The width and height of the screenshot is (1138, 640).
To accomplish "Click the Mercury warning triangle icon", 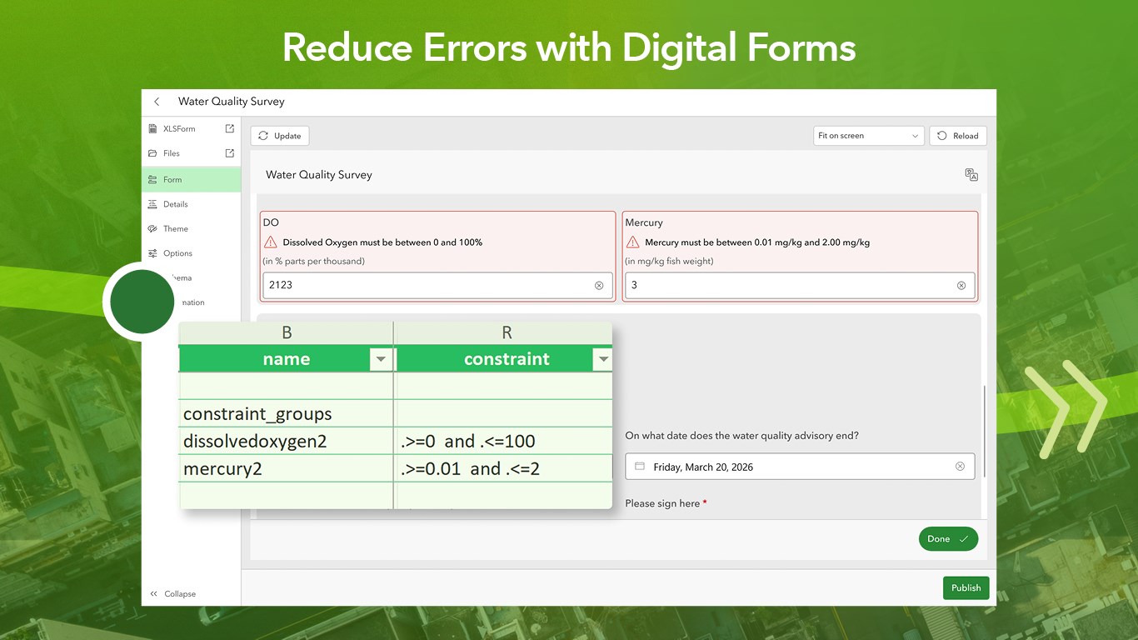I will pos(632,242).
